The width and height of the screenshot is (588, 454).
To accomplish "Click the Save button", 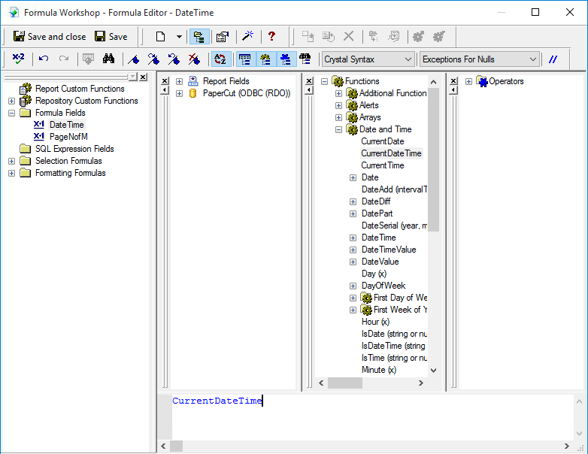I will point(111,37).
